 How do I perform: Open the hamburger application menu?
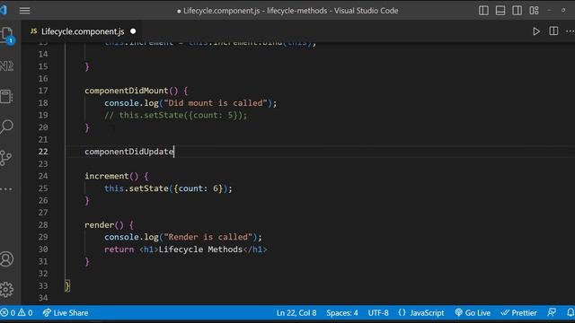click(x=24, y=10)
